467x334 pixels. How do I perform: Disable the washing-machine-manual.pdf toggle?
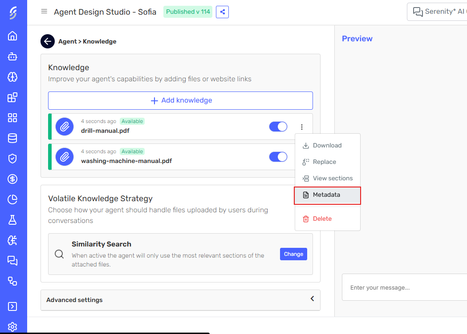coord(278,157)
